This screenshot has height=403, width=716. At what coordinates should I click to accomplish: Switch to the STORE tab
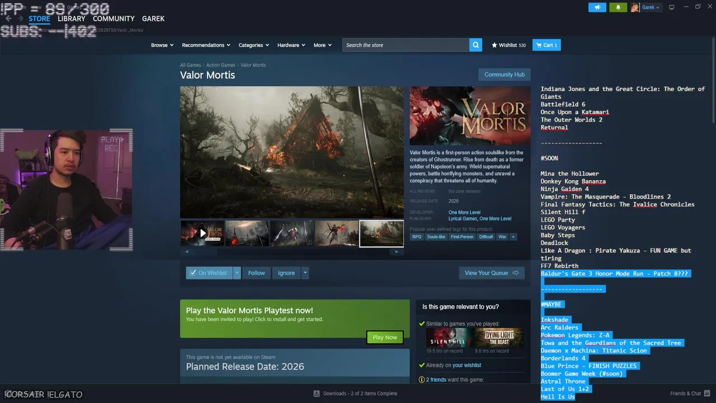[39, 18]
